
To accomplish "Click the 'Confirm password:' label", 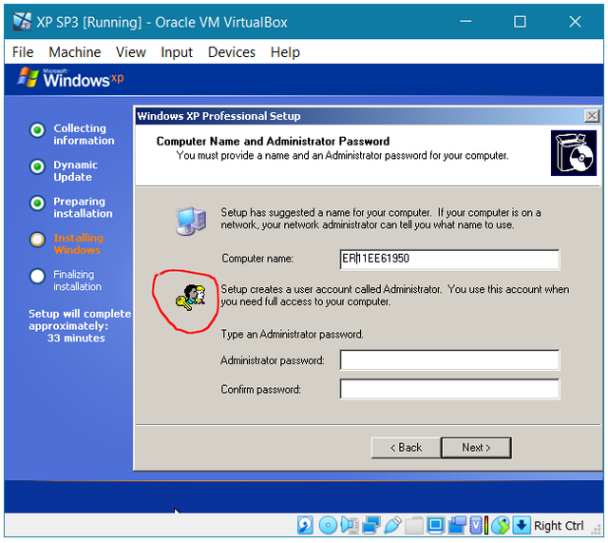I will pos(260,389).
